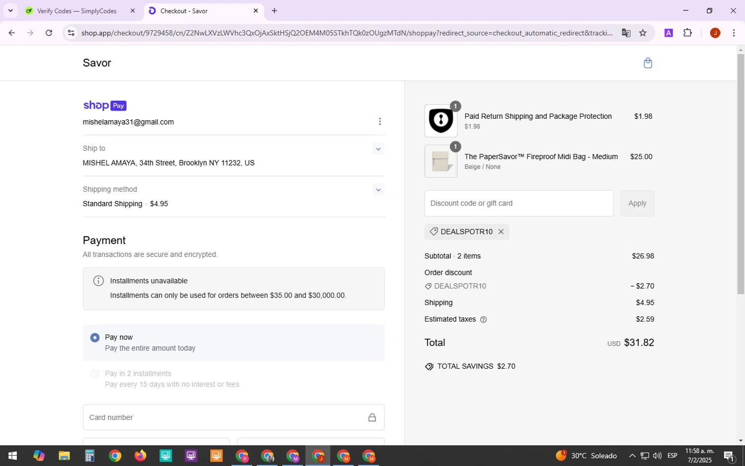Image resolution: width=745 pixels, height=466 pixels.
Task: Click the browser back arrow
Action: coord(11,33)
